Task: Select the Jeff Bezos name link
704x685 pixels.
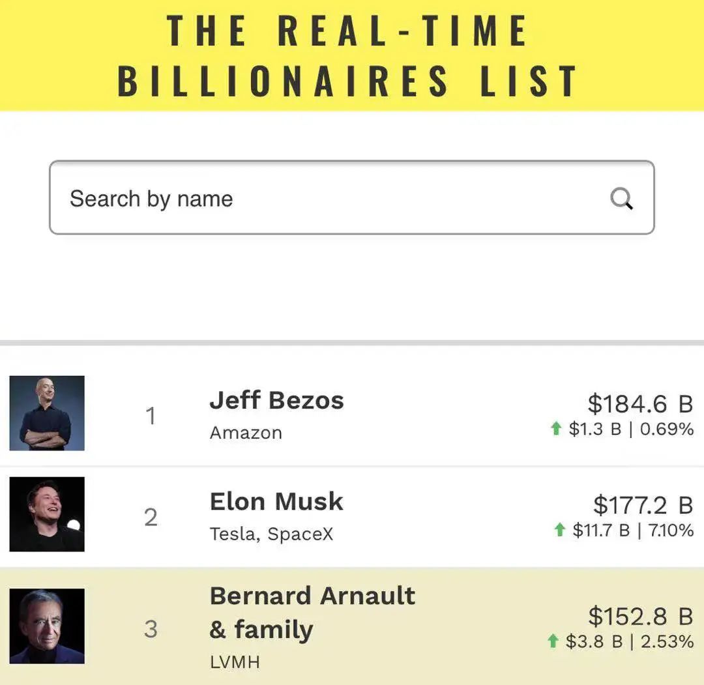Action: 276,400
